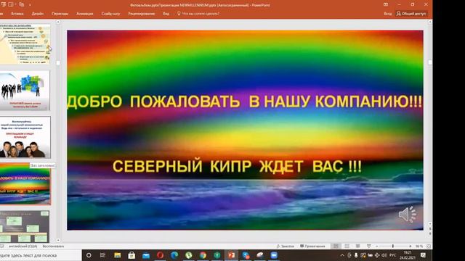Open Mail app from taskbar

pos(146,255)
